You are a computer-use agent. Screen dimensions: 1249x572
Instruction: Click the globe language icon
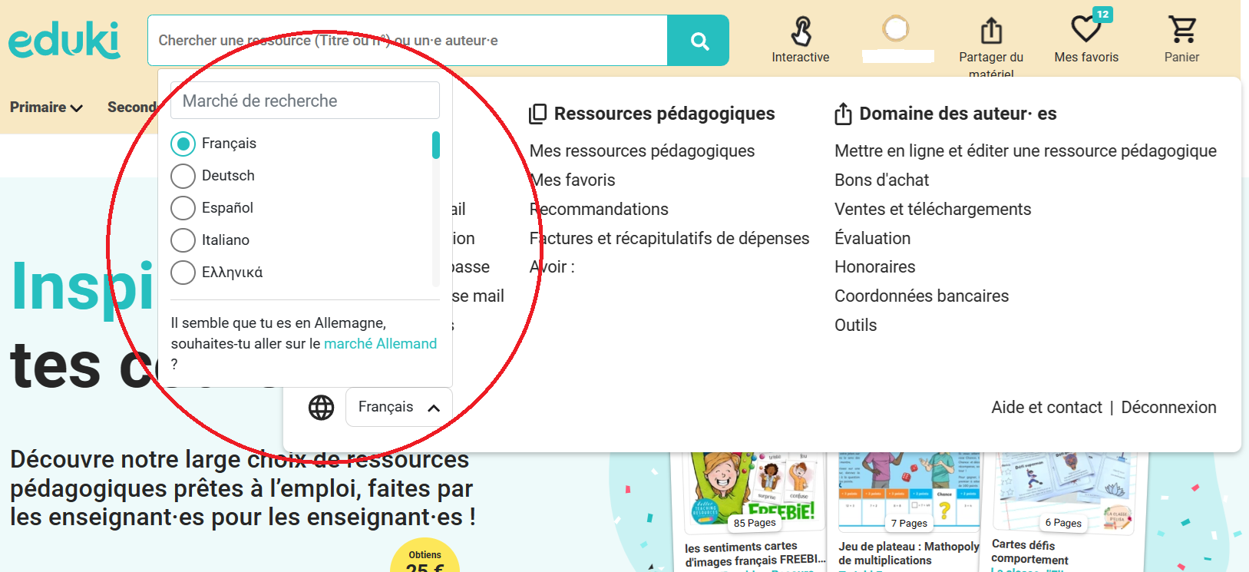coord(321,408)
